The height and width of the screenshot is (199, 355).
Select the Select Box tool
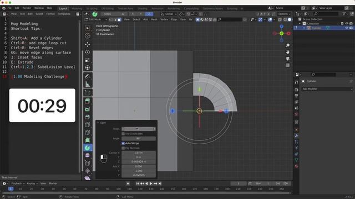tap(88, 28)
